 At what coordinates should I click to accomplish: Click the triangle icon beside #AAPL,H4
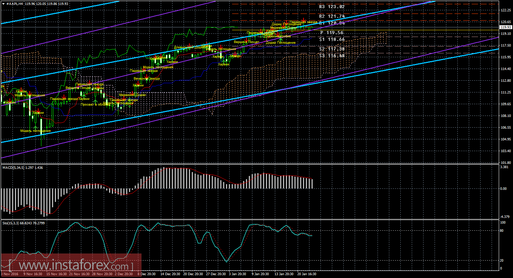[x=3, y=3]
